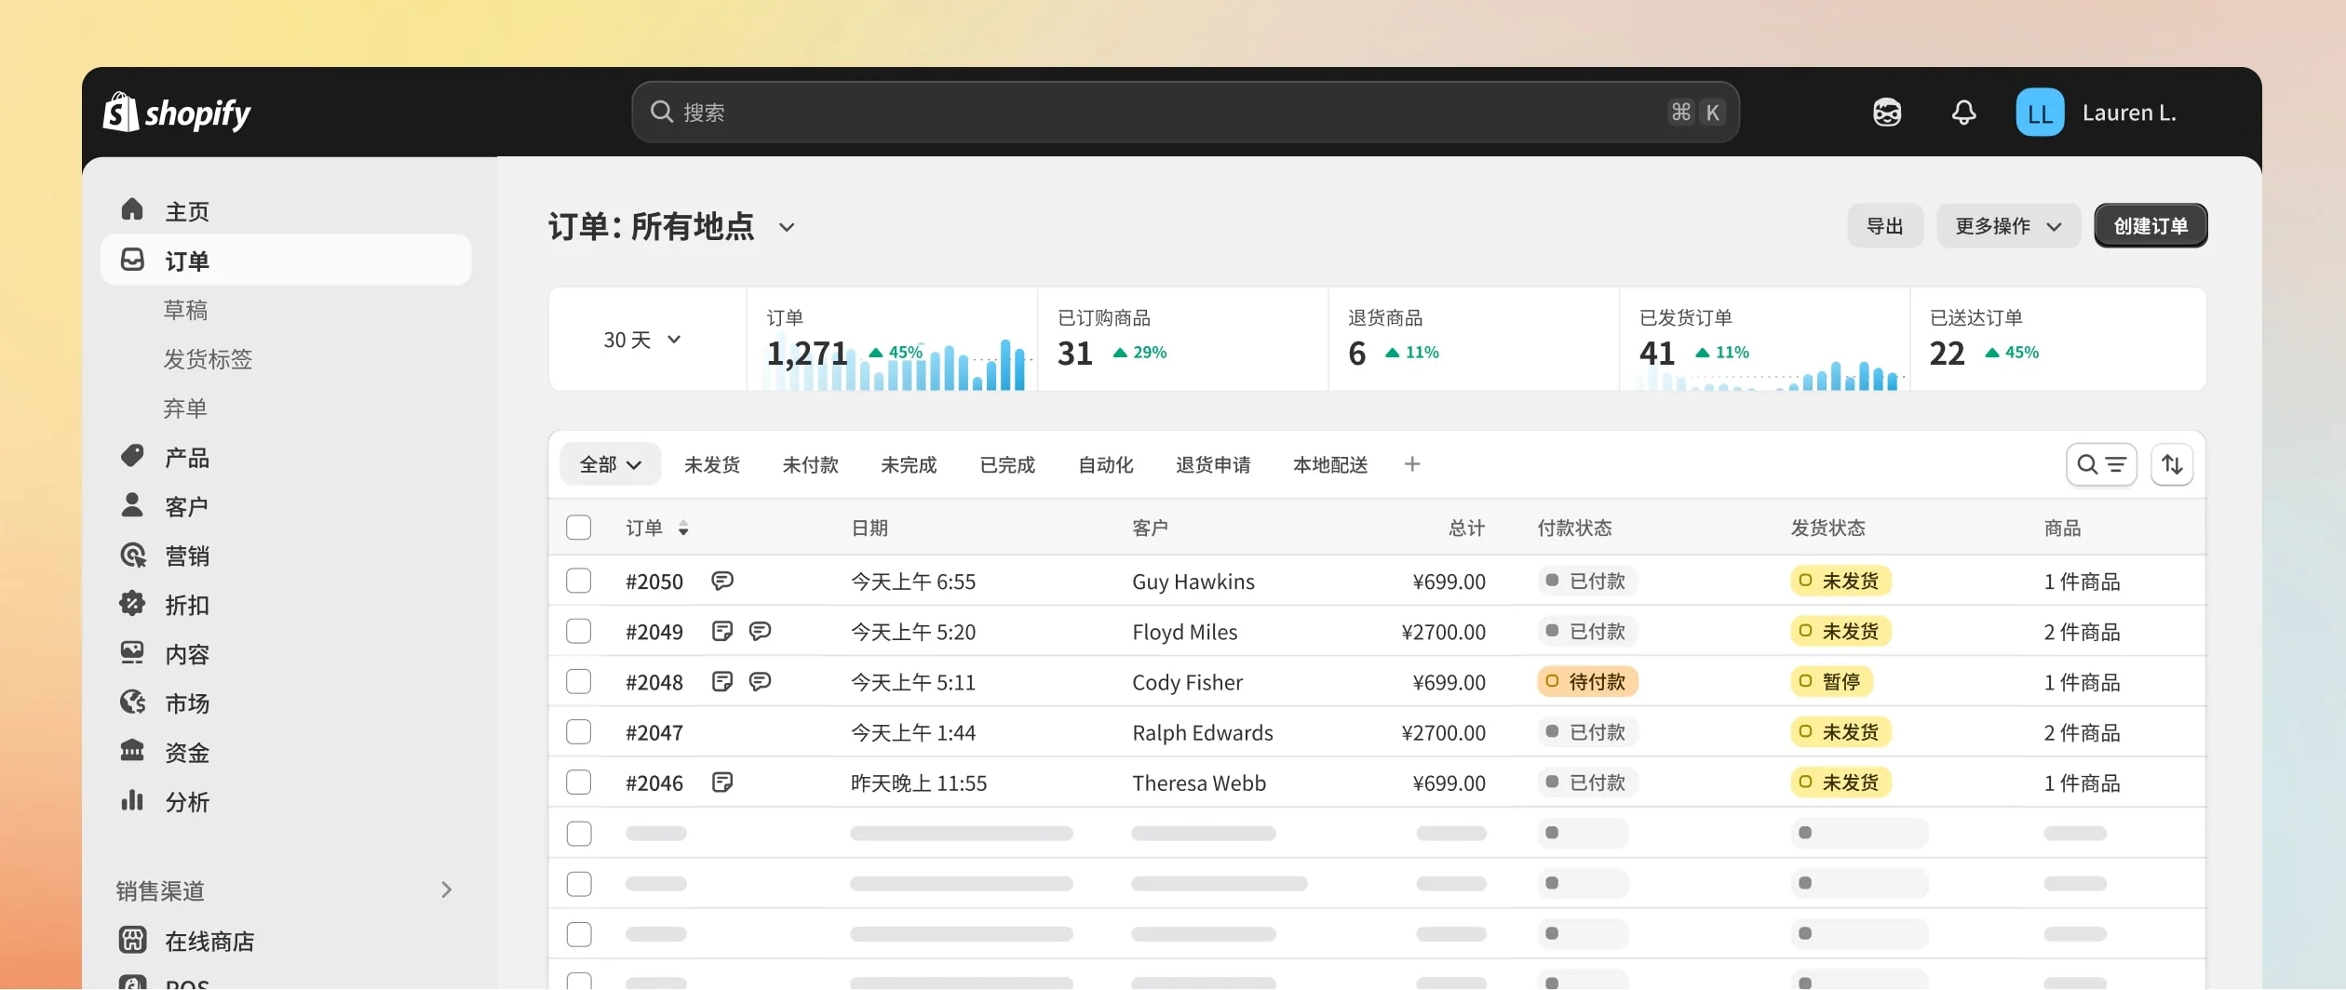Viewport: 2346px width, 990px height.
Task: Click customer name Guy Hawkins
Action: click(1193, 582)
